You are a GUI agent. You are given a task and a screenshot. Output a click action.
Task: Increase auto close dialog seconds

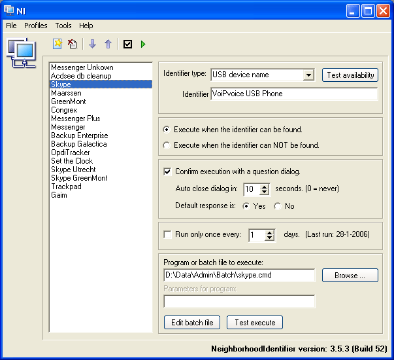(x=265, y=187)
